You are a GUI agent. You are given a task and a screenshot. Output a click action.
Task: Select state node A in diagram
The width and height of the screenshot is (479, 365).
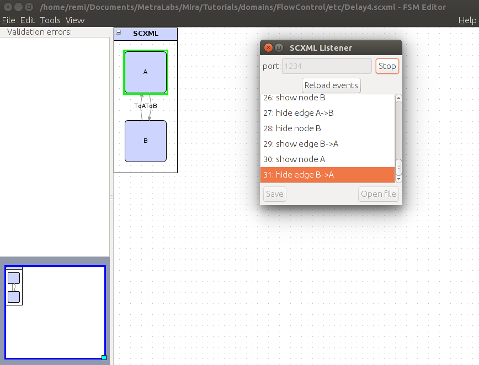click(x=146, y=72)
